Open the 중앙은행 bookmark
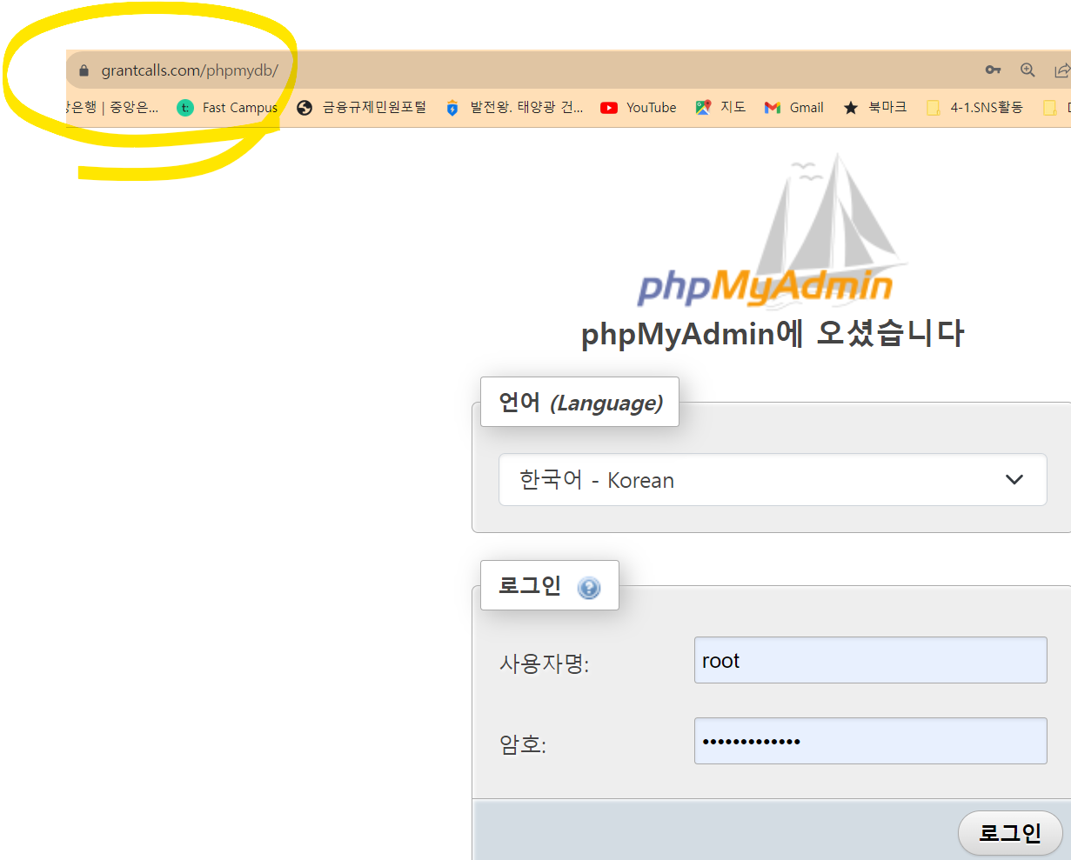 pyautogui.click(x=113, y=108)
